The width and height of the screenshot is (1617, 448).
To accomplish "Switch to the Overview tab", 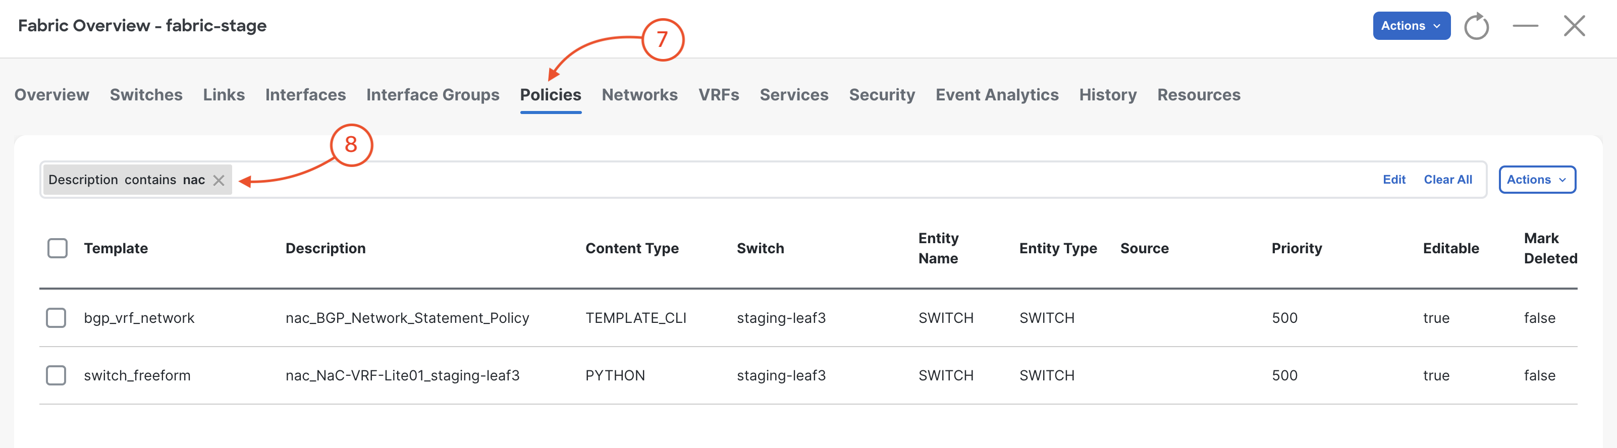I will 51,95.
